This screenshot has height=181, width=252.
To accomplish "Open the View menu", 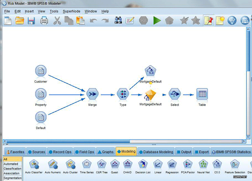I will [x=41, y=11].
